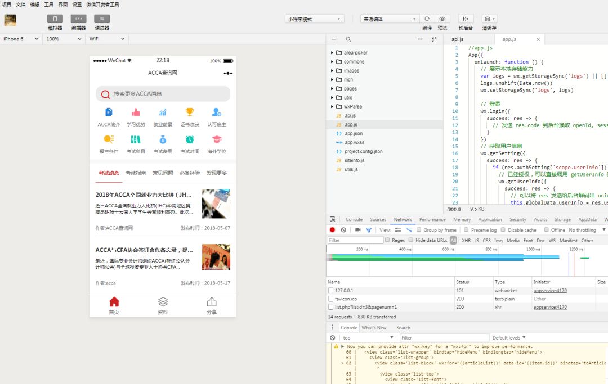608x384 pixels.
Task: Switch to the Sources DevTools tab
Action: click(378, 219)
